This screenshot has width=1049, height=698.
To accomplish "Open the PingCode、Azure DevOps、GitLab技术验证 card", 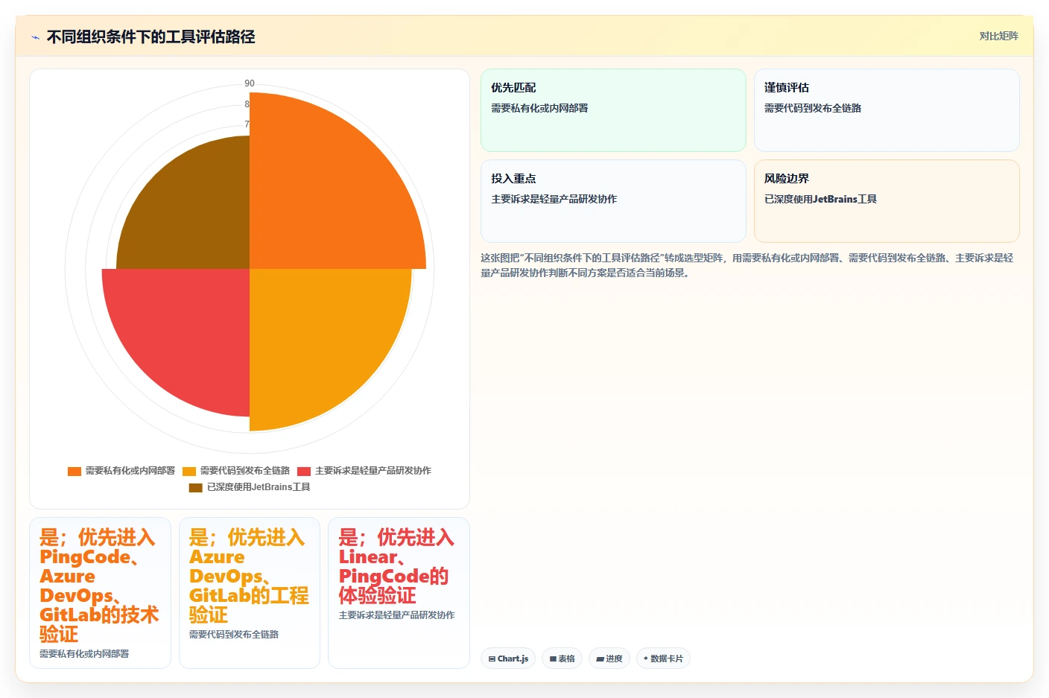I will click(100, 593).
